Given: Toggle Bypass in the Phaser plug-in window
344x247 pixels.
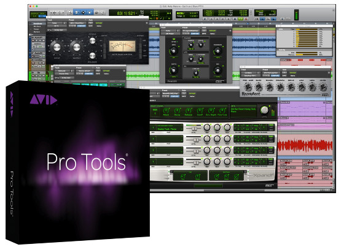Looking at the screenshot, I should (213, 31).
